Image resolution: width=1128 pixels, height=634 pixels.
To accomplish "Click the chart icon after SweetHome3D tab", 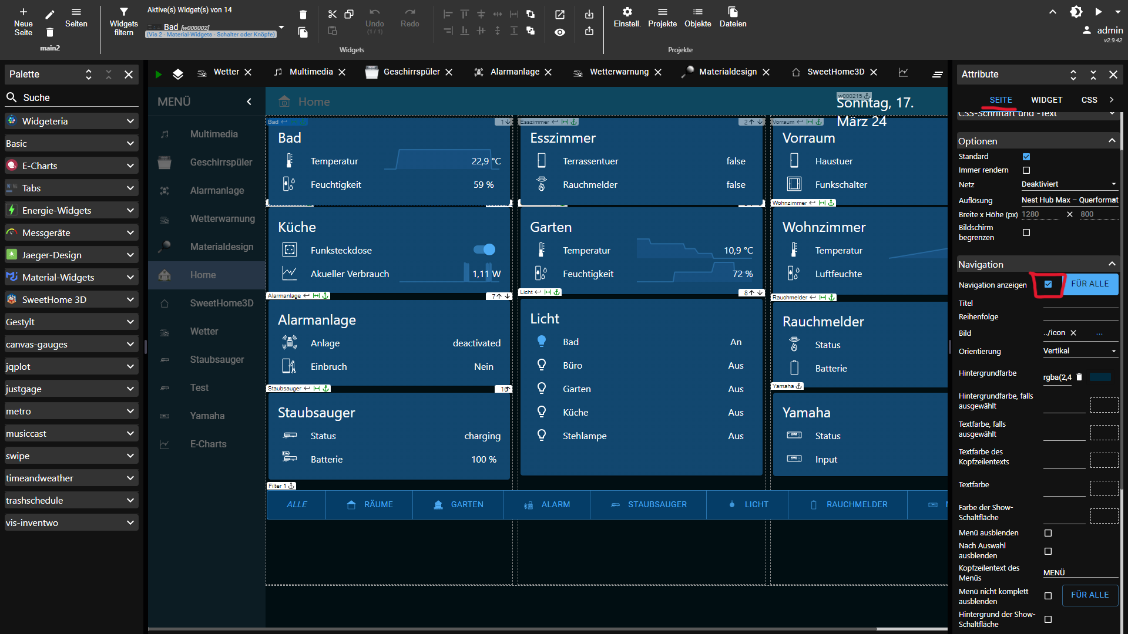I will click(x=903, y=72).
